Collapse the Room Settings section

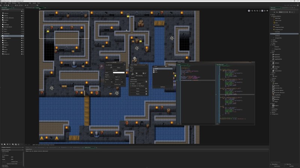pos(2,152)
